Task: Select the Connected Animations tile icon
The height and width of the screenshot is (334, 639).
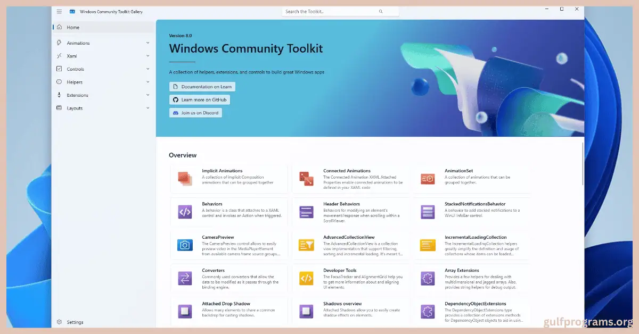Action: coord(306,178)
